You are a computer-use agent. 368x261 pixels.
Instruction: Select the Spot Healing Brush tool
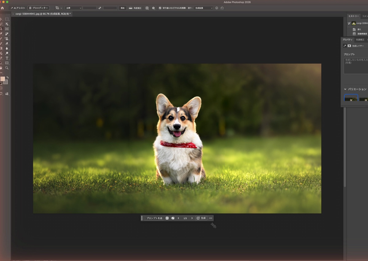[7, 34]
